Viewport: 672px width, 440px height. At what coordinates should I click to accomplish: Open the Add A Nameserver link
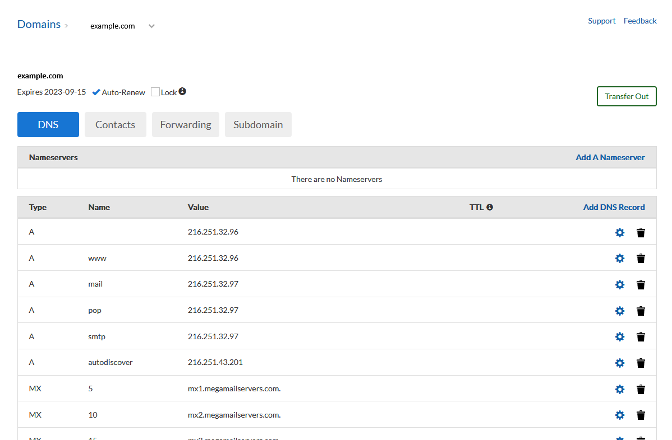[610, 157]
